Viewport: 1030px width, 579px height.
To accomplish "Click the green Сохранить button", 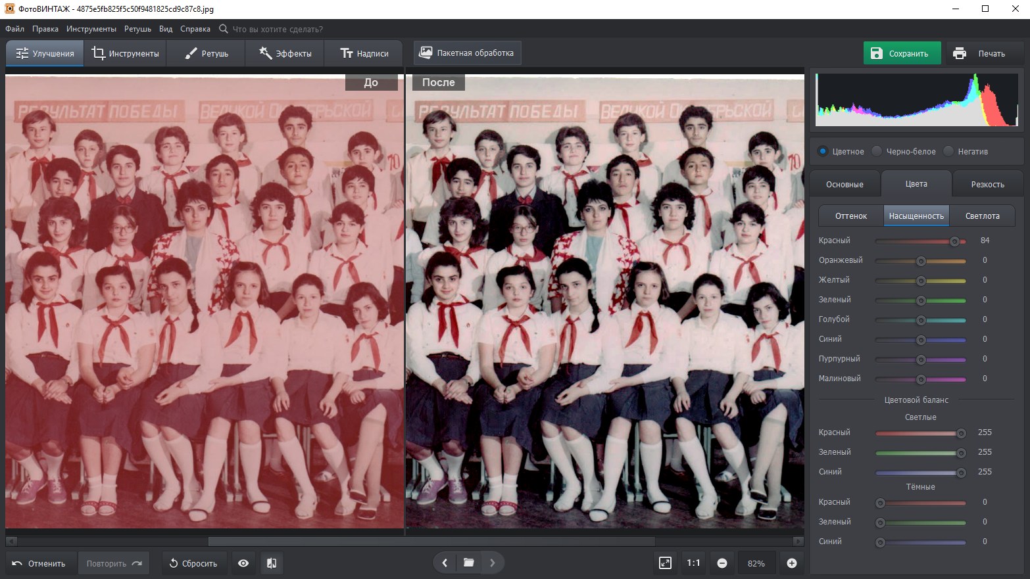I will 901,53.
